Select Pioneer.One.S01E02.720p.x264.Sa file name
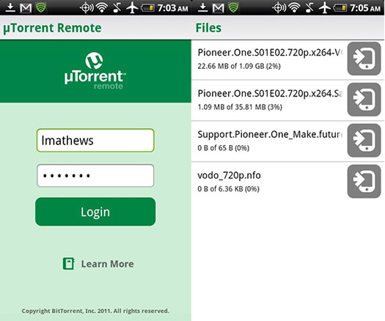Image resolution: width=385 pixels, height=321 pixels. tap(270, 94)
